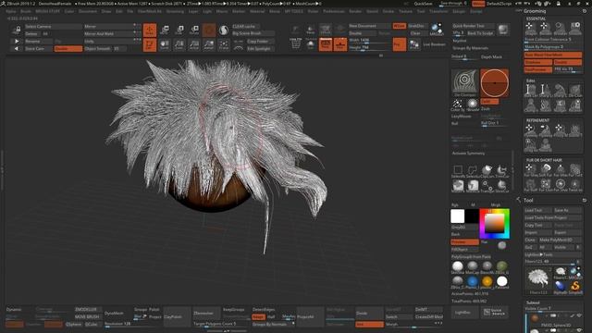The height and width of the screenshot is (333, 592).
Task: Select the MaskPen brush icon
Action: (x=458, y=186)
